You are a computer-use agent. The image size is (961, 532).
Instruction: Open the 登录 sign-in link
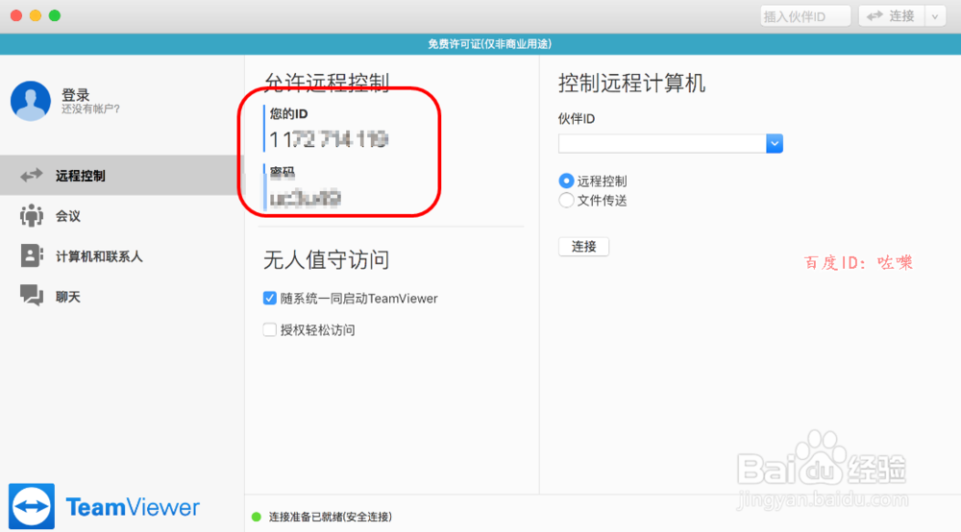[x=75, y=95]
